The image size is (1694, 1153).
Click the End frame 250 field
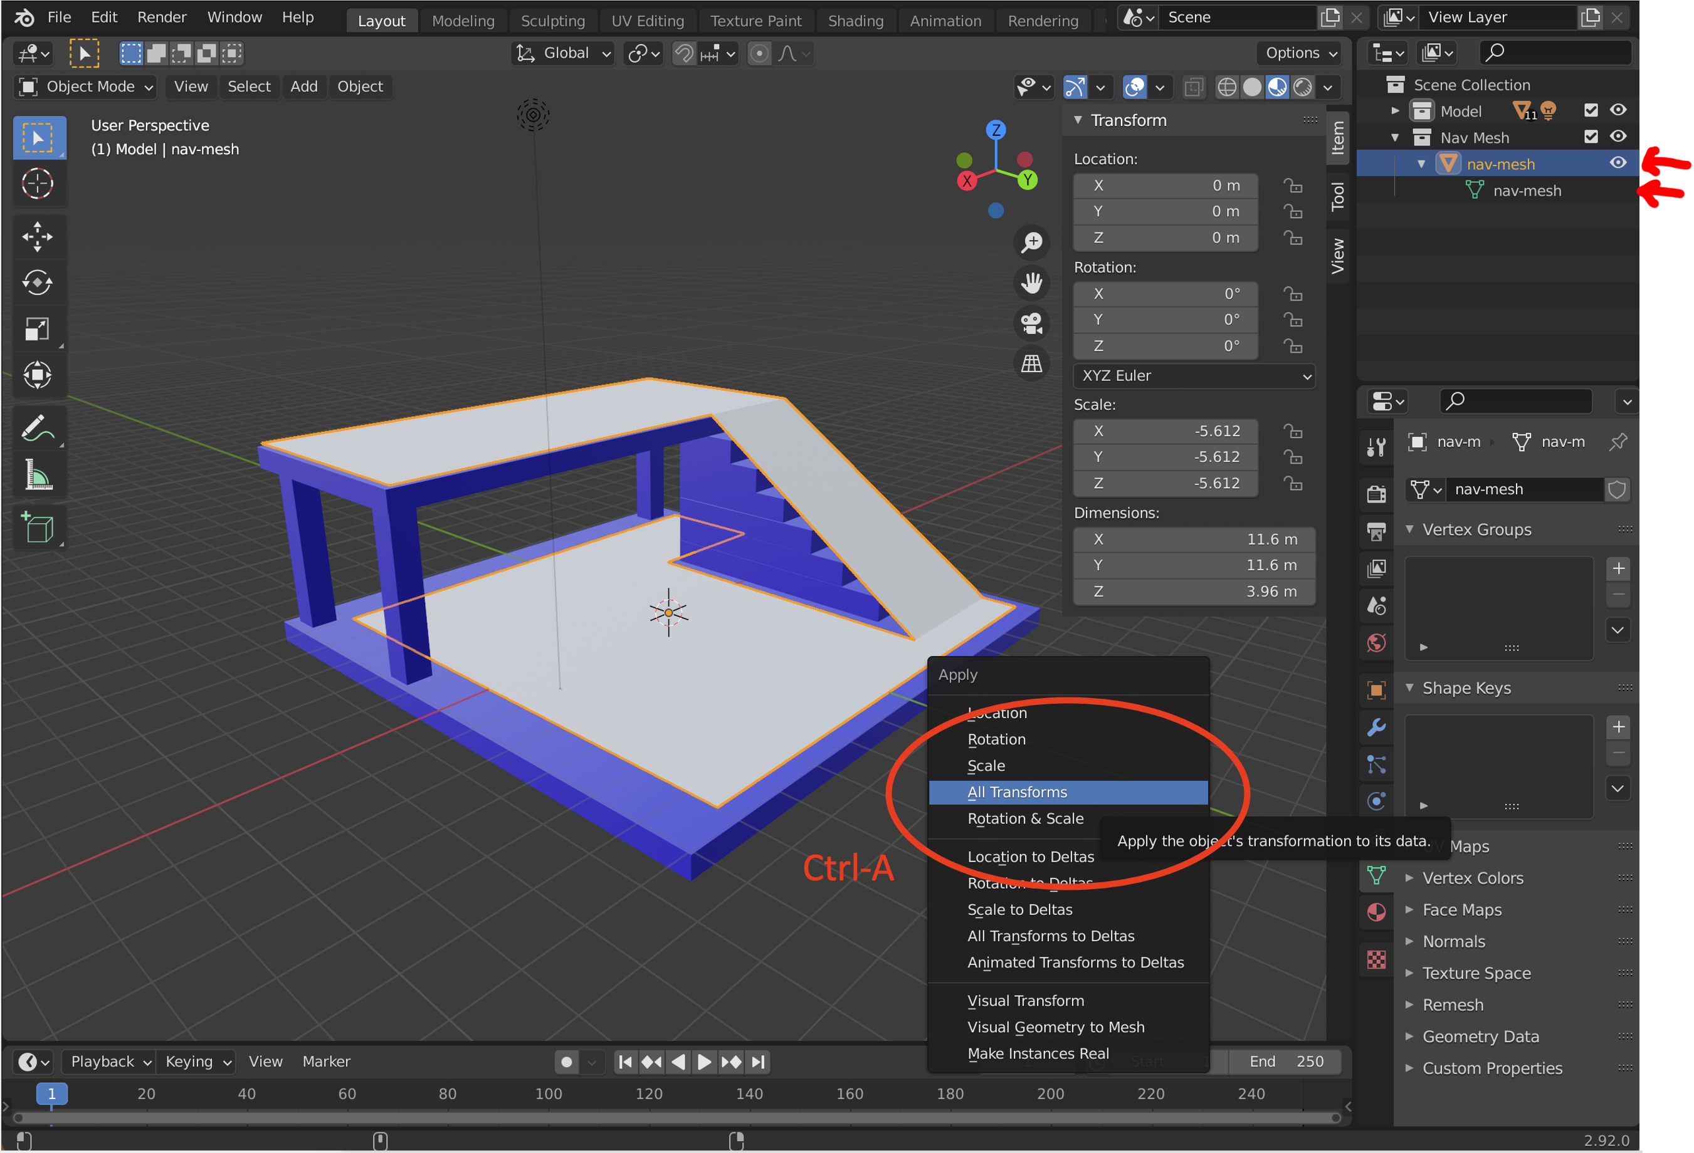click(x=1286, y=1062)
